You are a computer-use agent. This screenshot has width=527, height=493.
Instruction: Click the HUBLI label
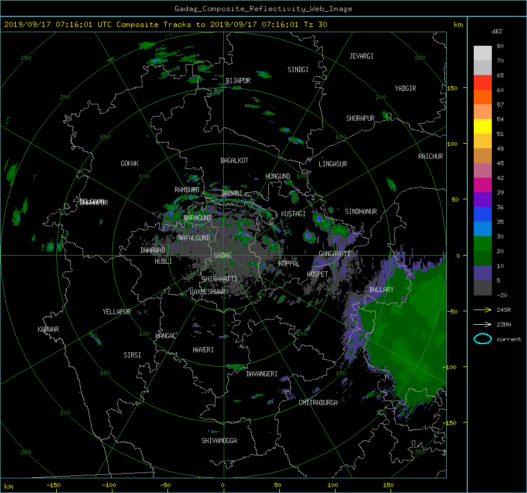(x=163, y=261)
